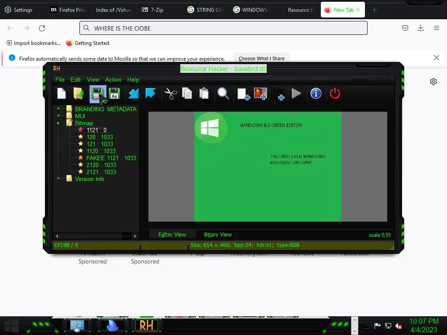This screenshot has height=335, width=447.
Task: Click the RH taskbar button
Action: tap(146, 325)
